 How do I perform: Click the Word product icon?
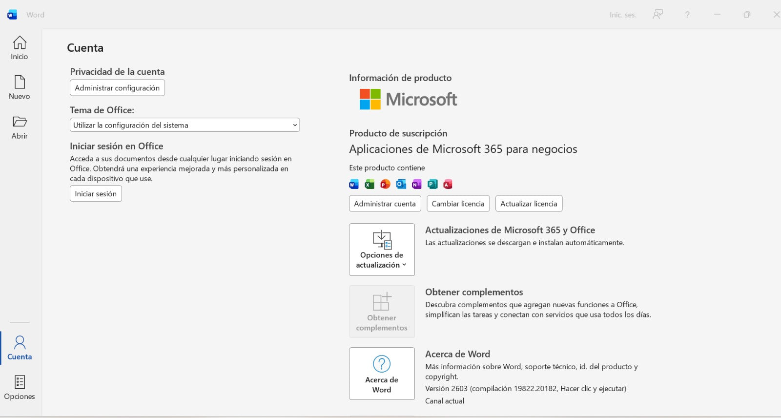pos(354,184)
